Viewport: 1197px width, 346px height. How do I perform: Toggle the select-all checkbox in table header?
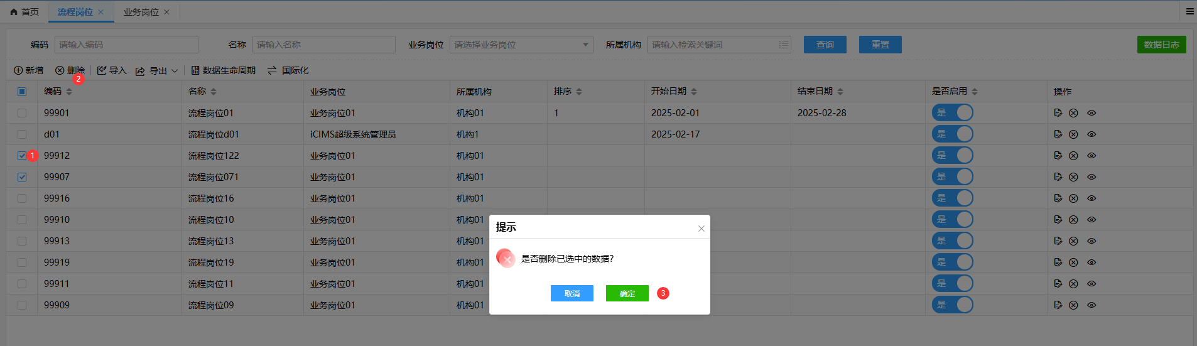click(x=22, y=92)
